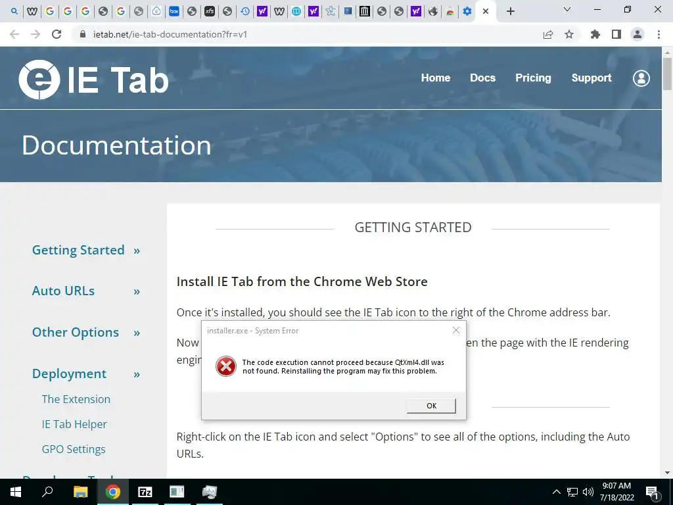Open the Chrome profile avatar
The image size is (673, 505).
pos(638,34)
